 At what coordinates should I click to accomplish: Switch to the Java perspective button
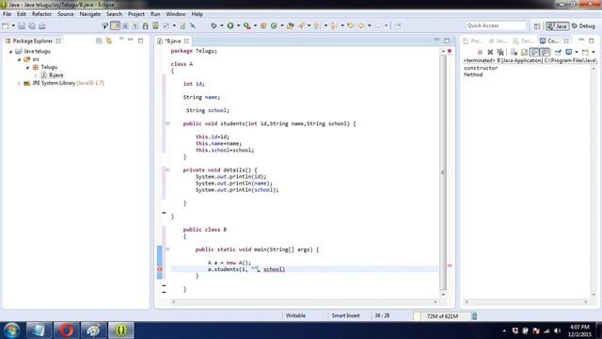[x=558, y=26]
